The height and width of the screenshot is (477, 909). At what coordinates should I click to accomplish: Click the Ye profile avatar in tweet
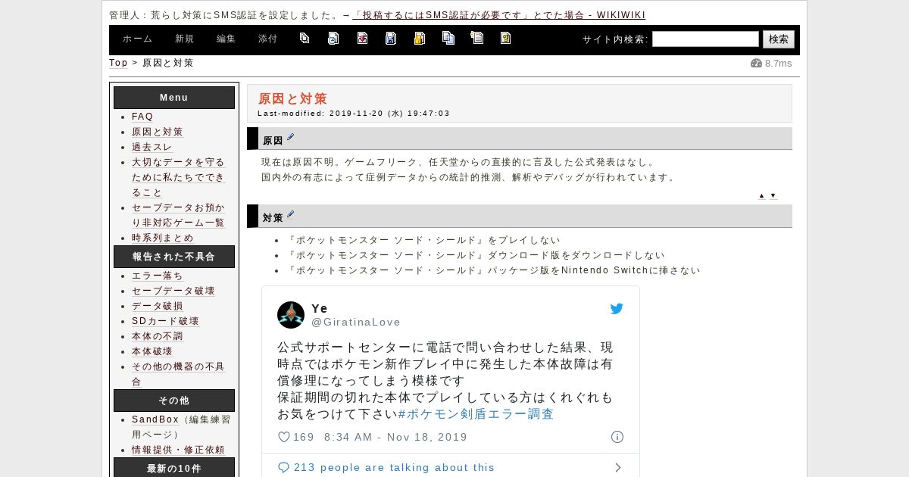(291, 315)
